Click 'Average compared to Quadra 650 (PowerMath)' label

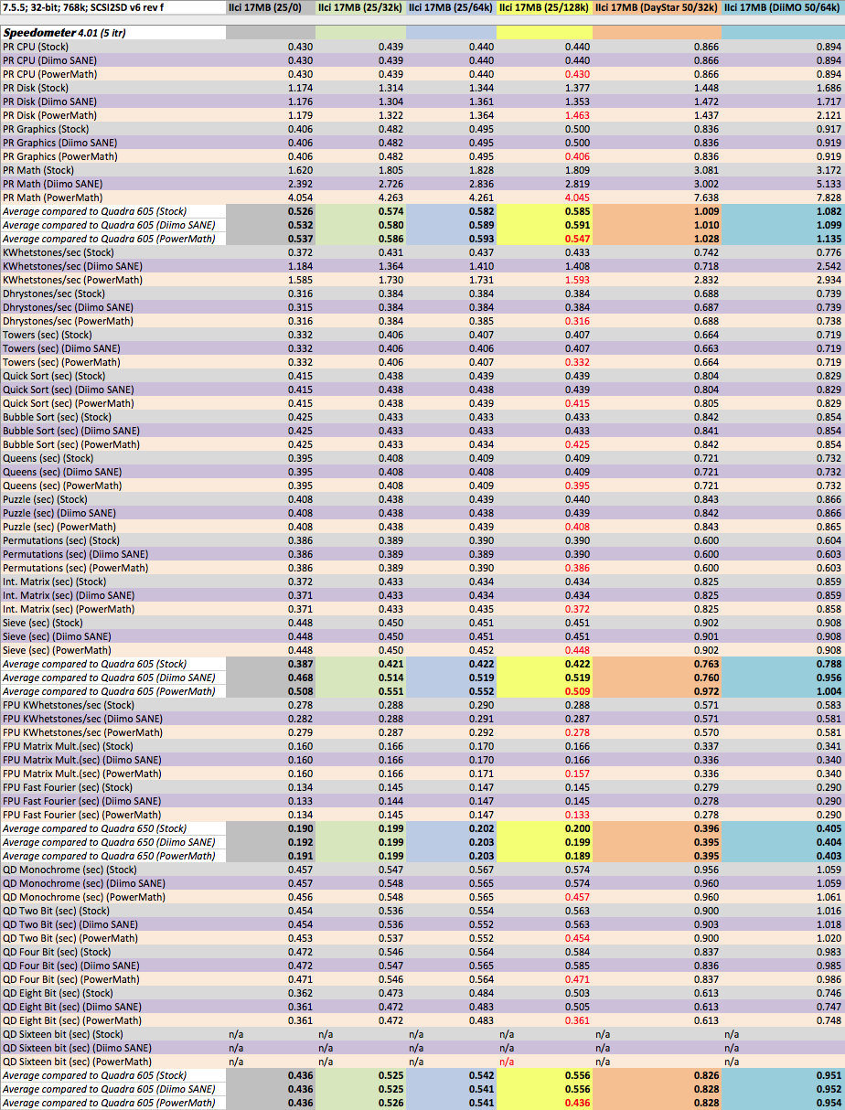(x=109, y=855)
